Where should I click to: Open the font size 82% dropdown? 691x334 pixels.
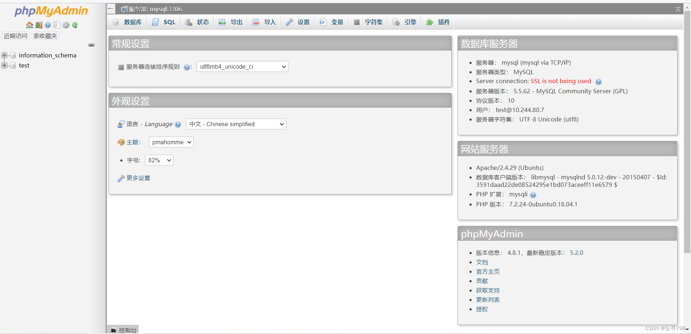pos(159,160)
